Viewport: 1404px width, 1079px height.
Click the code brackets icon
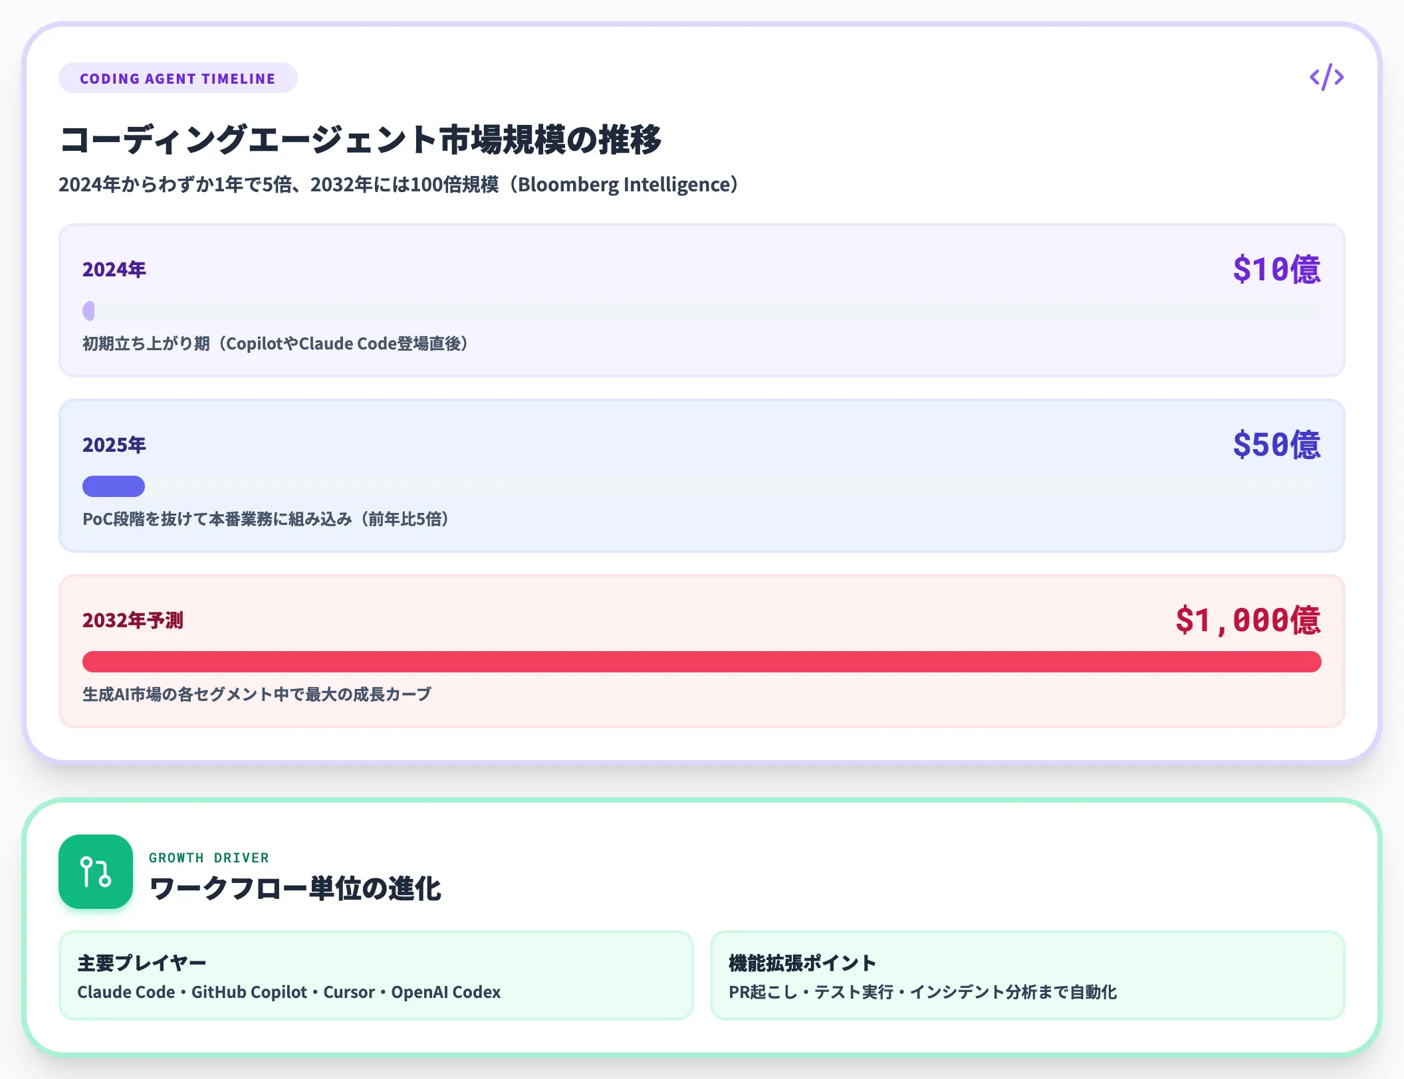click(x=1326, y=77)
